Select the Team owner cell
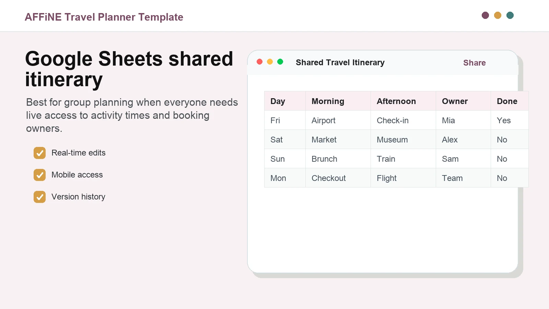The image size is (549, 309). (x=463, y=178)
